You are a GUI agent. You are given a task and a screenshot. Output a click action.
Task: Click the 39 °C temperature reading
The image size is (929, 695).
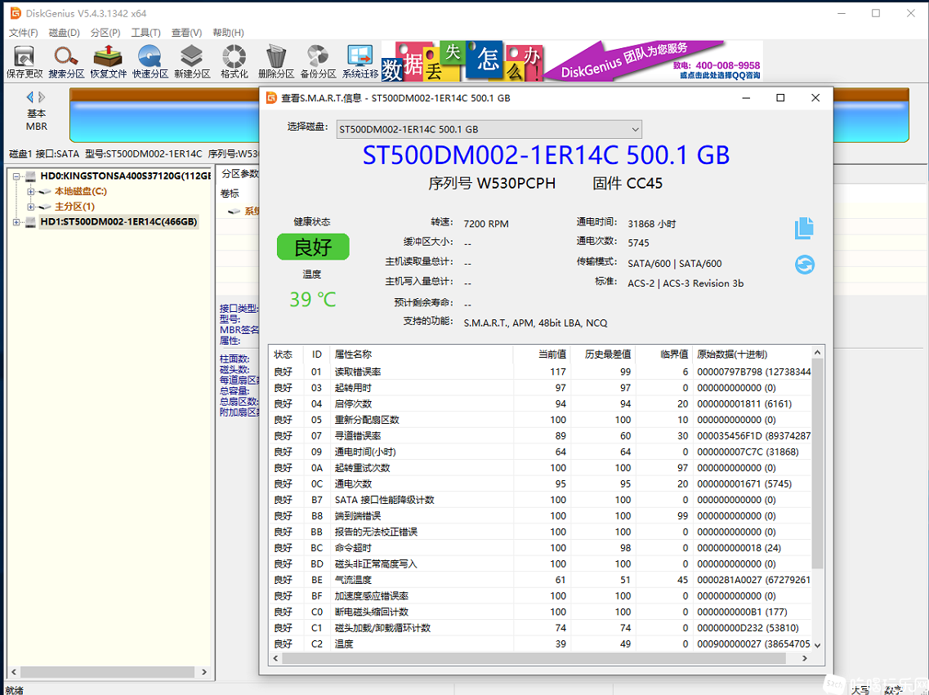coord(312,299)
